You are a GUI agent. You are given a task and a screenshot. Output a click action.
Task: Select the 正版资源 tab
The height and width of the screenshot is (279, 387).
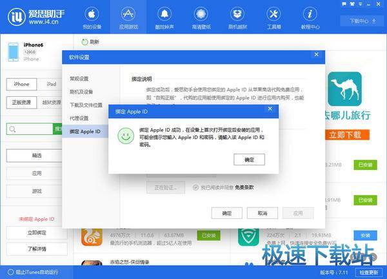tap(21, 102)
